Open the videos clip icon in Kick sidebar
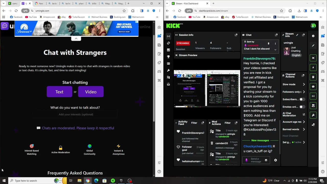Viewport: 327px width, 184px height. 168,63
